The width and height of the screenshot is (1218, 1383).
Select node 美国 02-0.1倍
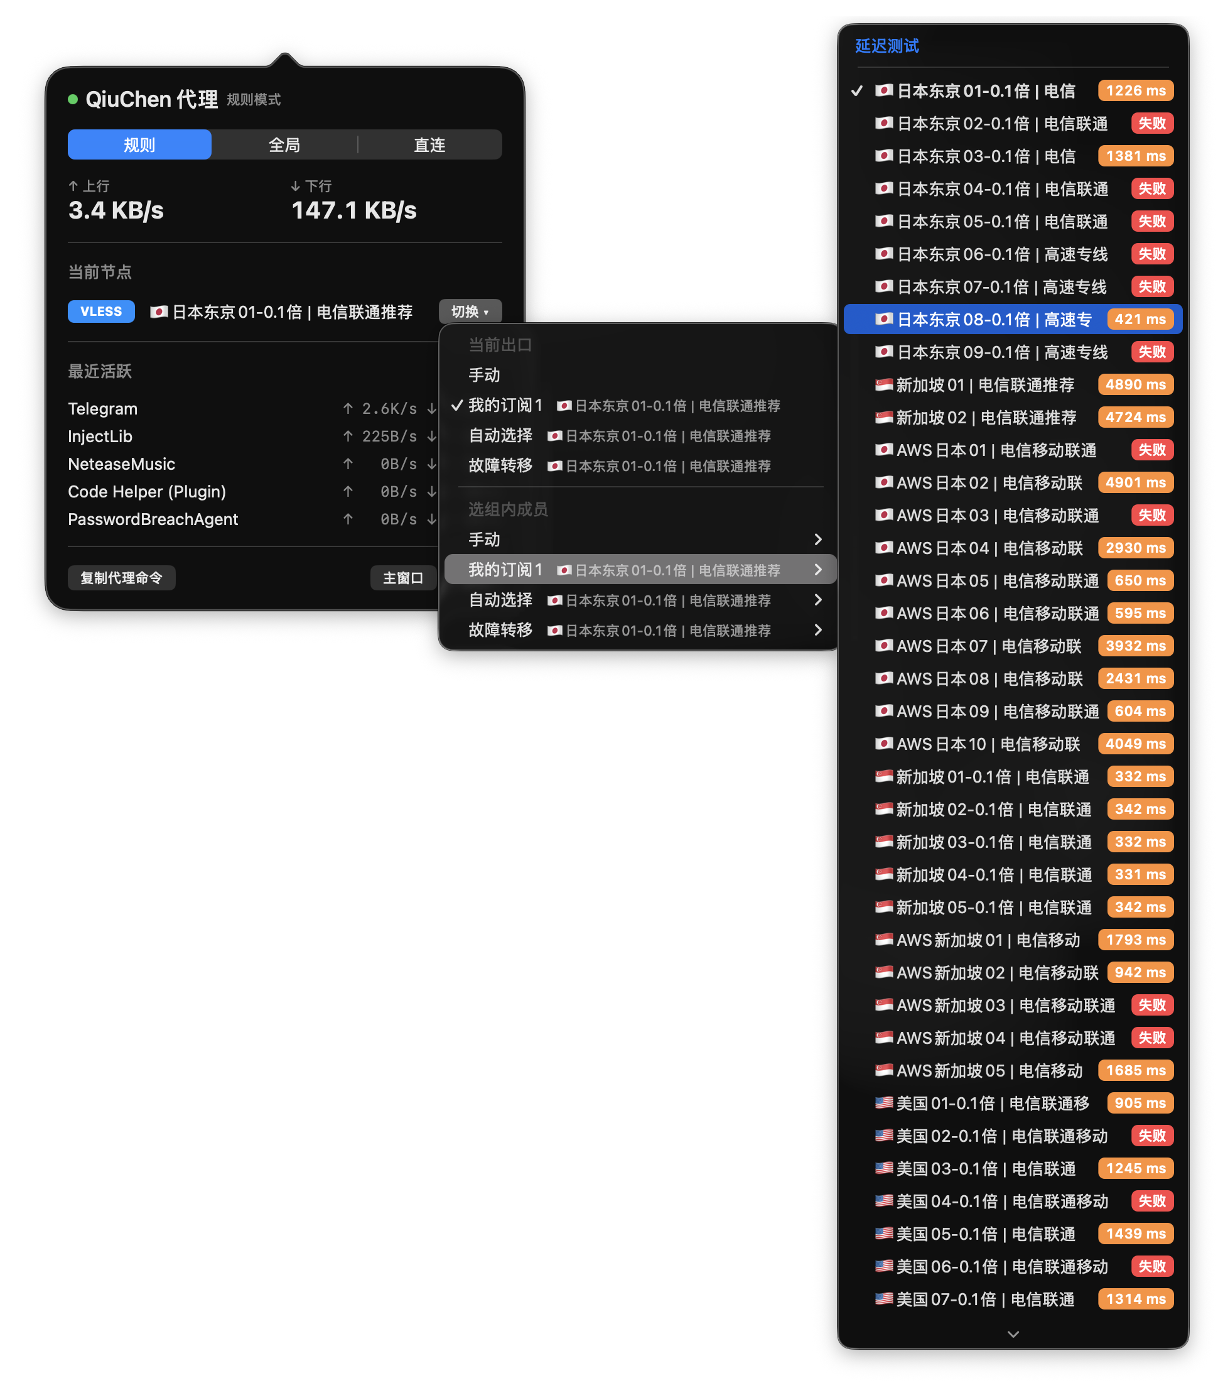[1013, 1136]
